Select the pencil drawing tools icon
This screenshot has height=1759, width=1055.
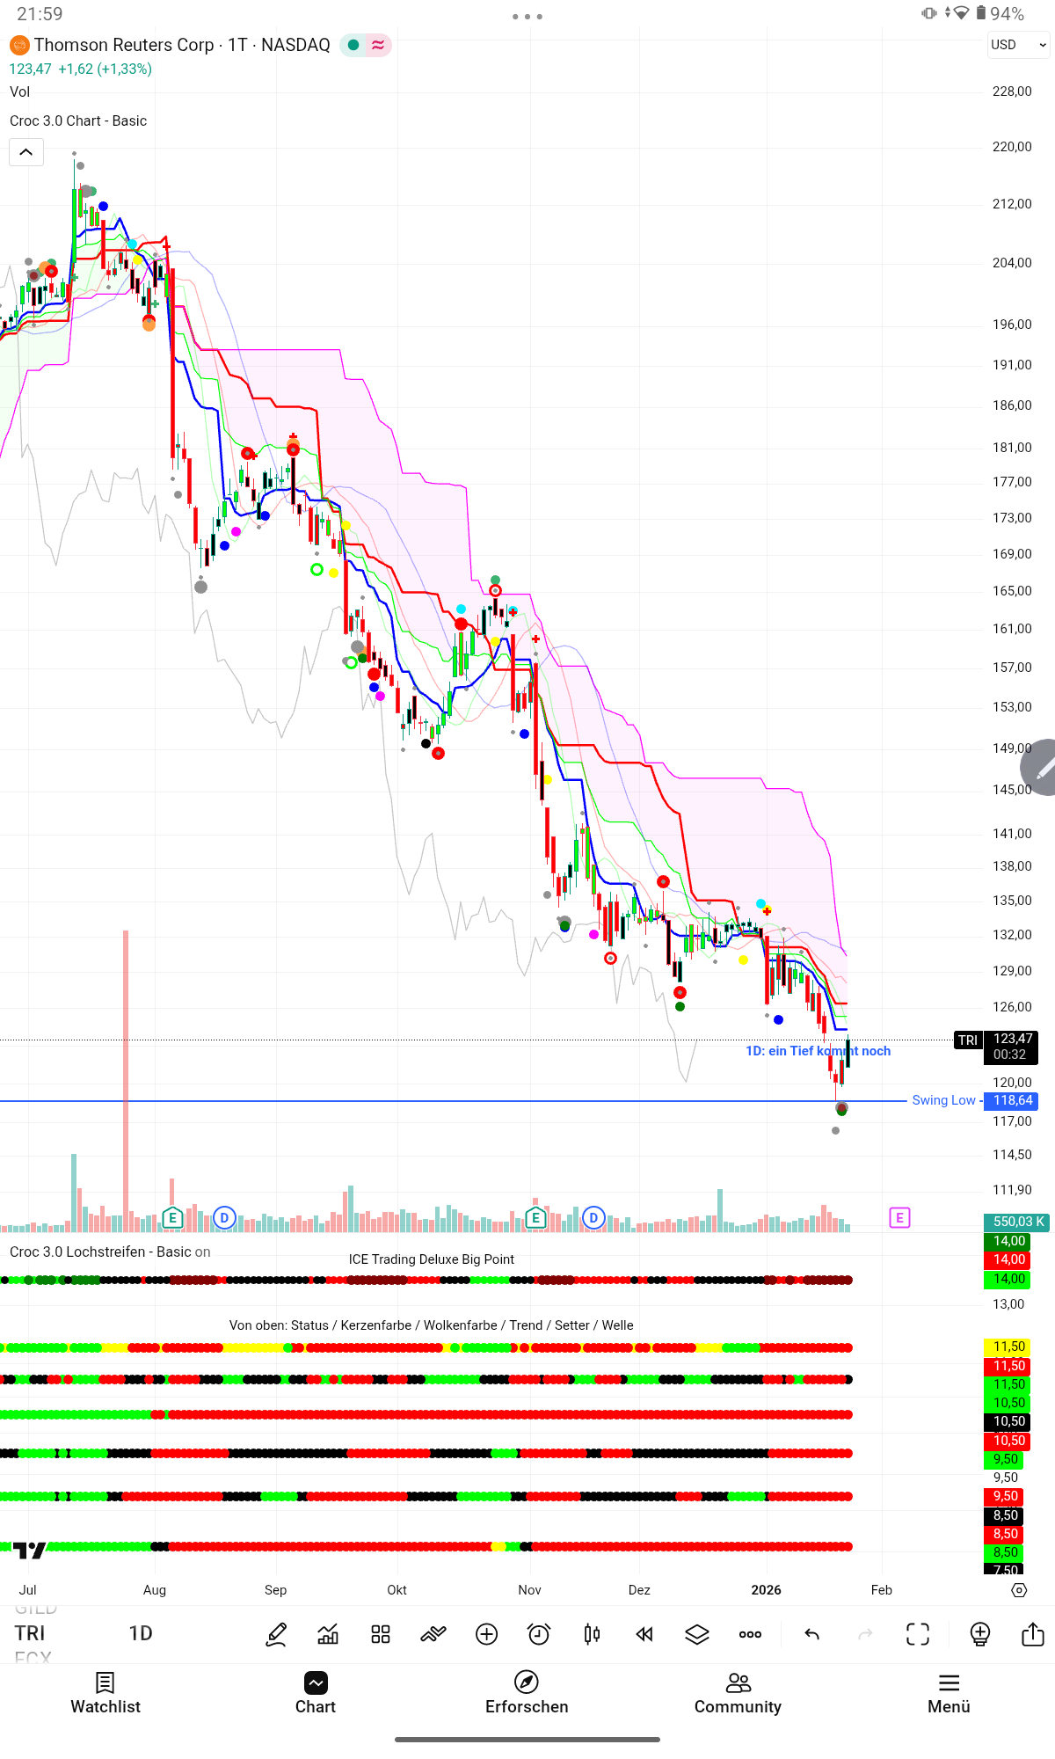tap(276, 1634)
